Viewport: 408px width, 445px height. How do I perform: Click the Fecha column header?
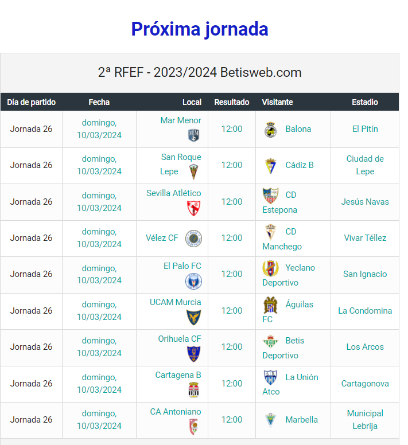[99, 102]
